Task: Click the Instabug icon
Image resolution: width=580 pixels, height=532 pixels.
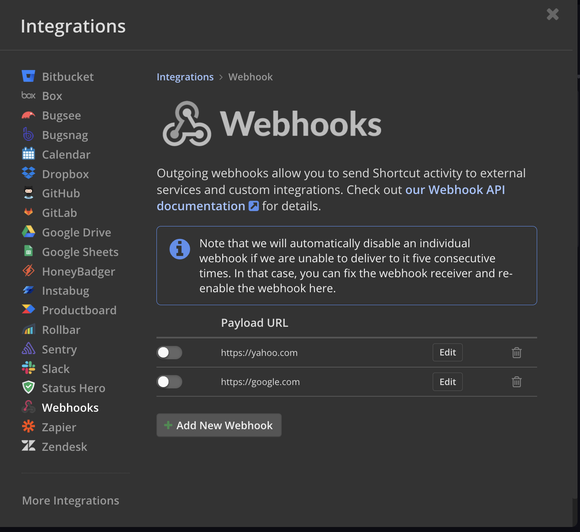Action: pyautogui.click(x=28, y=290)
